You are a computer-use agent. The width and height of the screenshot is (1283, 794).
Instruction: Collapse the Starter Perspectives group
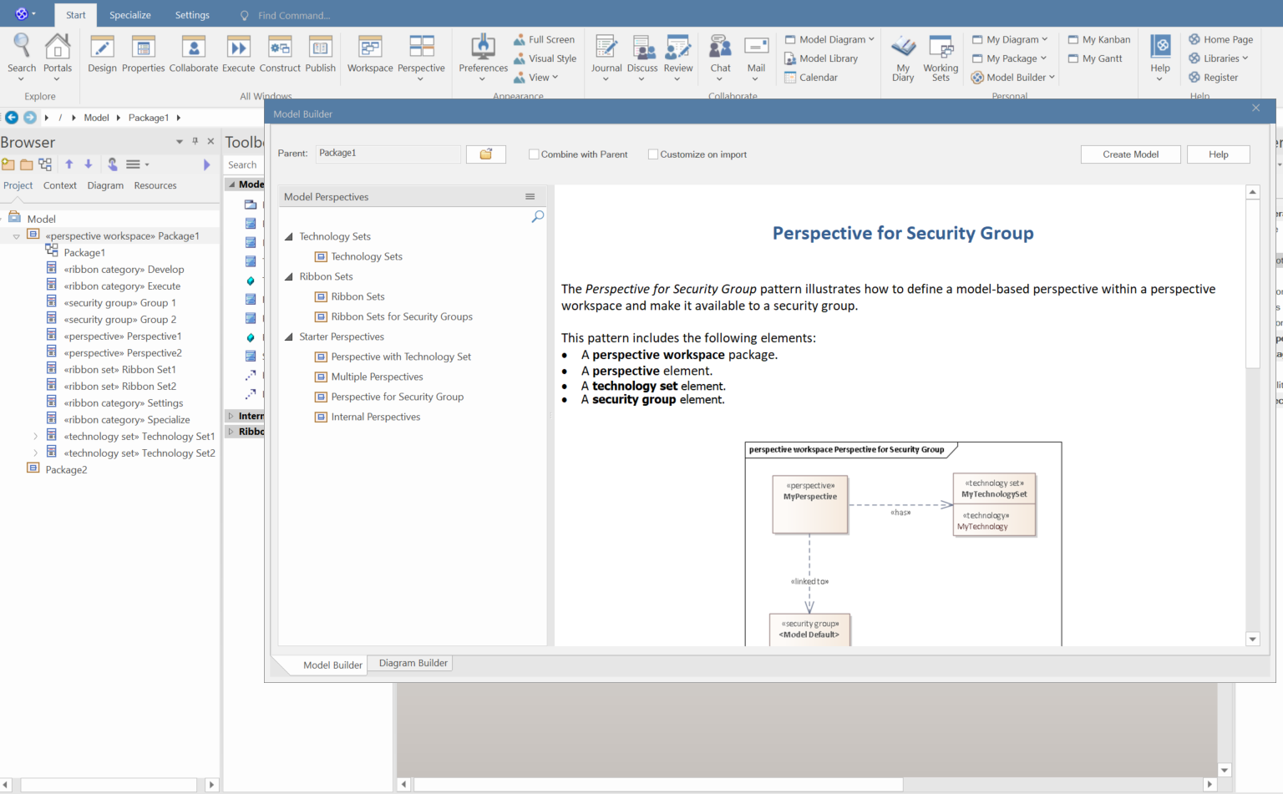pyautogui.click(x=289, y=336)
